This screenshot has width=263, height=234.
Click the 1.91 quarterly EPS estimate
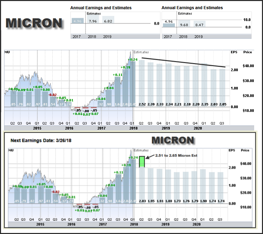pos(160,201)
